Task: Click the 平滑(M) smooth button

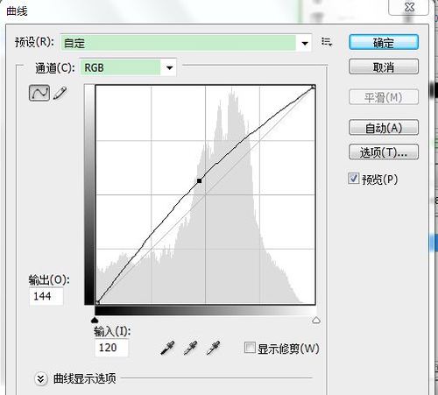Action: click(x=384, y=97)
